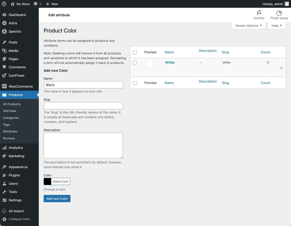291x226 pixels.
Task: Click Howdy, admin account text
Action: click(273, 4)
